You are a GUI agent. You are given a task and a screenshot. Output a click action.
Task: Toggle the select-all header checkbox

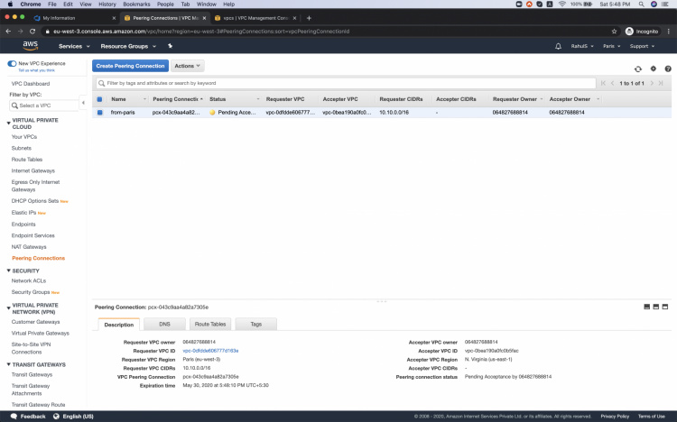coord(99,98)
